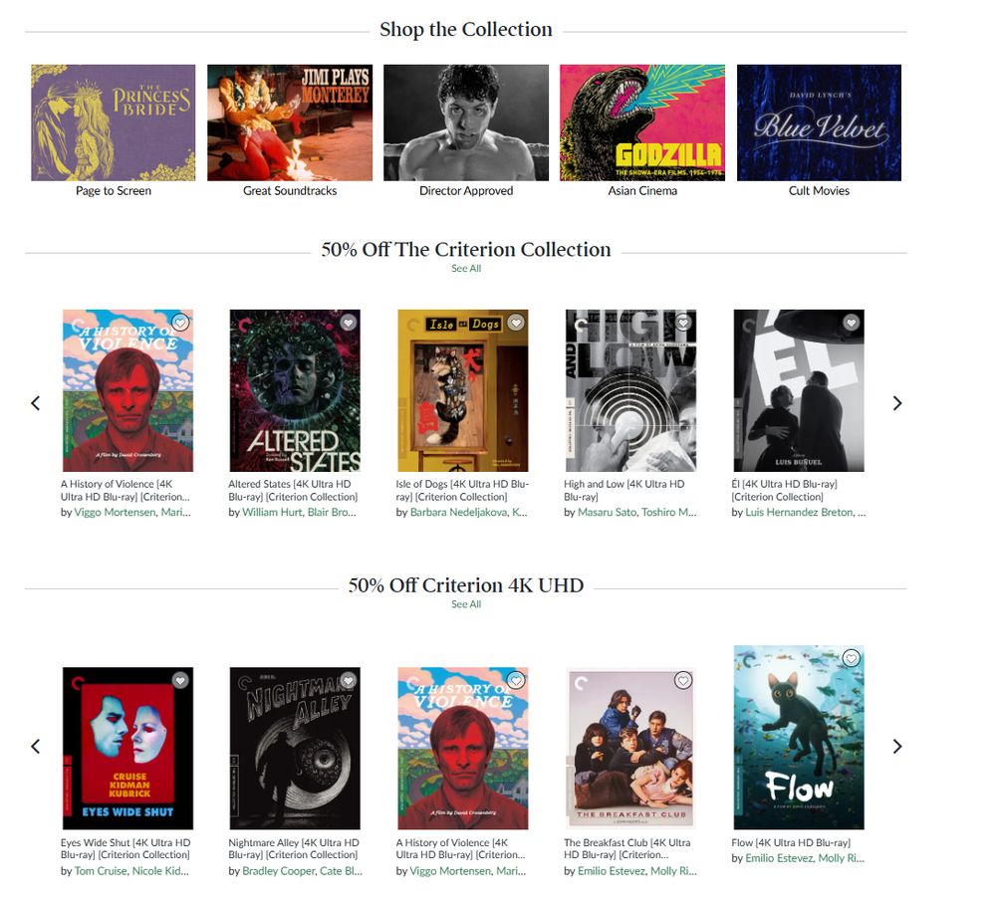Click the heart icon on The Breakfast Club cover
The image size is (996, 908).
point(683,681)
